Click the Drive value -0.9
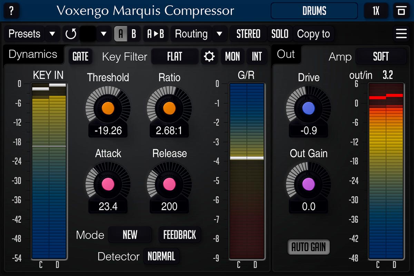This screenshot has width=414, height=276. [308, 131]
